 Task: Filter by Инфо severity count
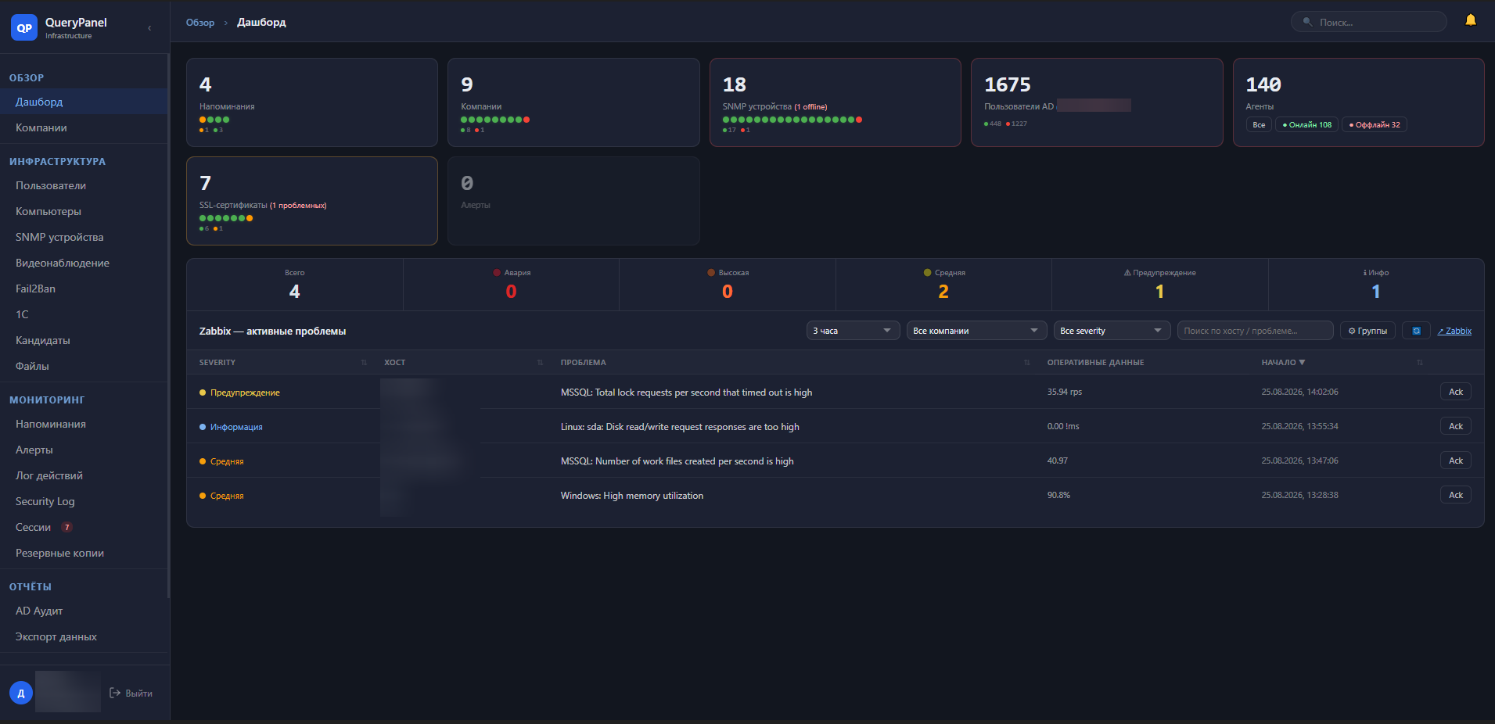(1376, 285)
